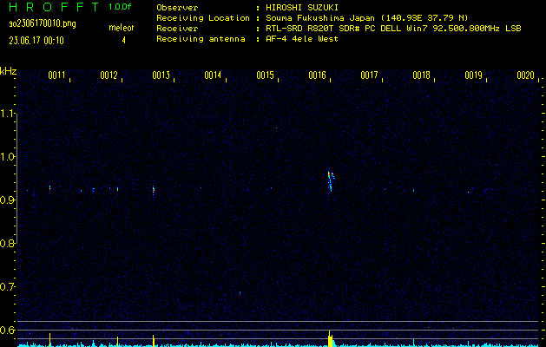Click the bright meteor echo near 0016
The height and width of the screenshot is (347, 546).
331,180
